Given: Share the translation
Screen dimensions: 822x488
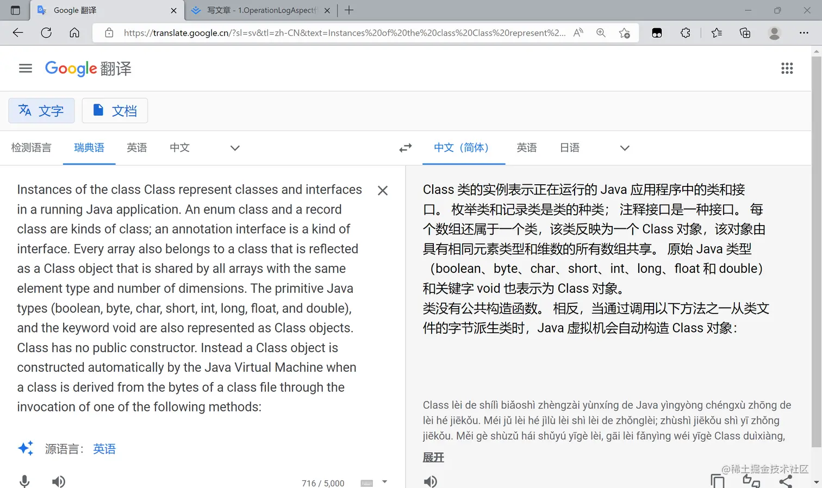Looking at the screenshot, I should pyautogui.click(x=786, y=481).
